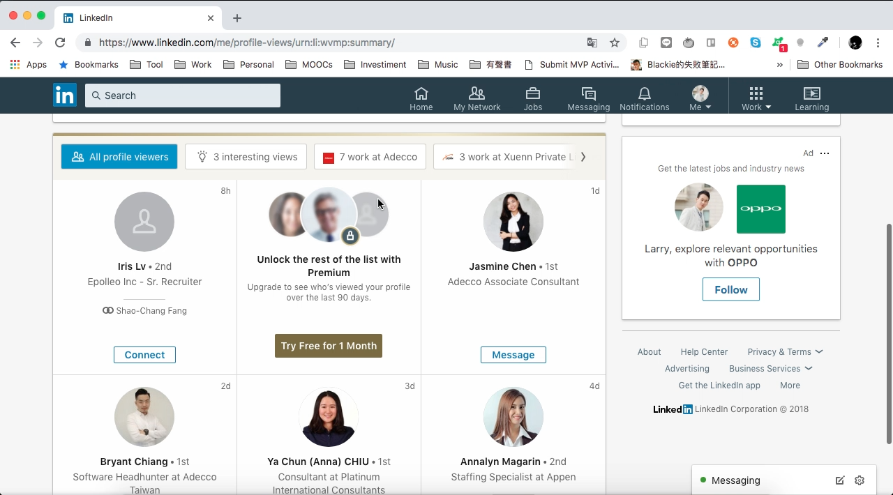Viewport: 893px width, 495px height.
Task: Message Jasmine Chen
Action: pos(513,355)
